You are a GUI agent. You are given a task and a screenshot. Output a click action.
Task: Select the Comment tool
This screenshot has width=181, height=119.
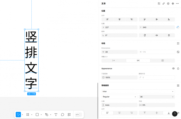click(63, 114)
